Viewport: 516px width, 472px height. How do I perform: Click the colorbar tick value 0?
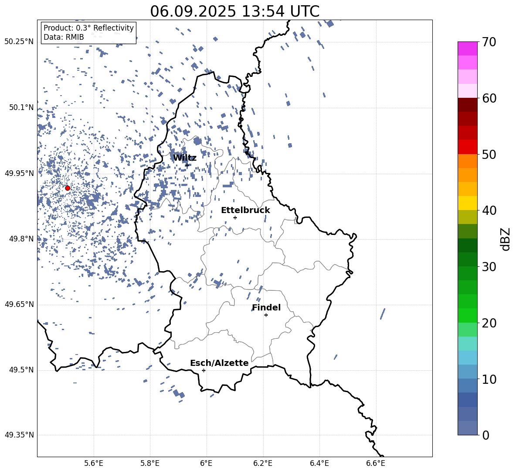tap(485, 435)
